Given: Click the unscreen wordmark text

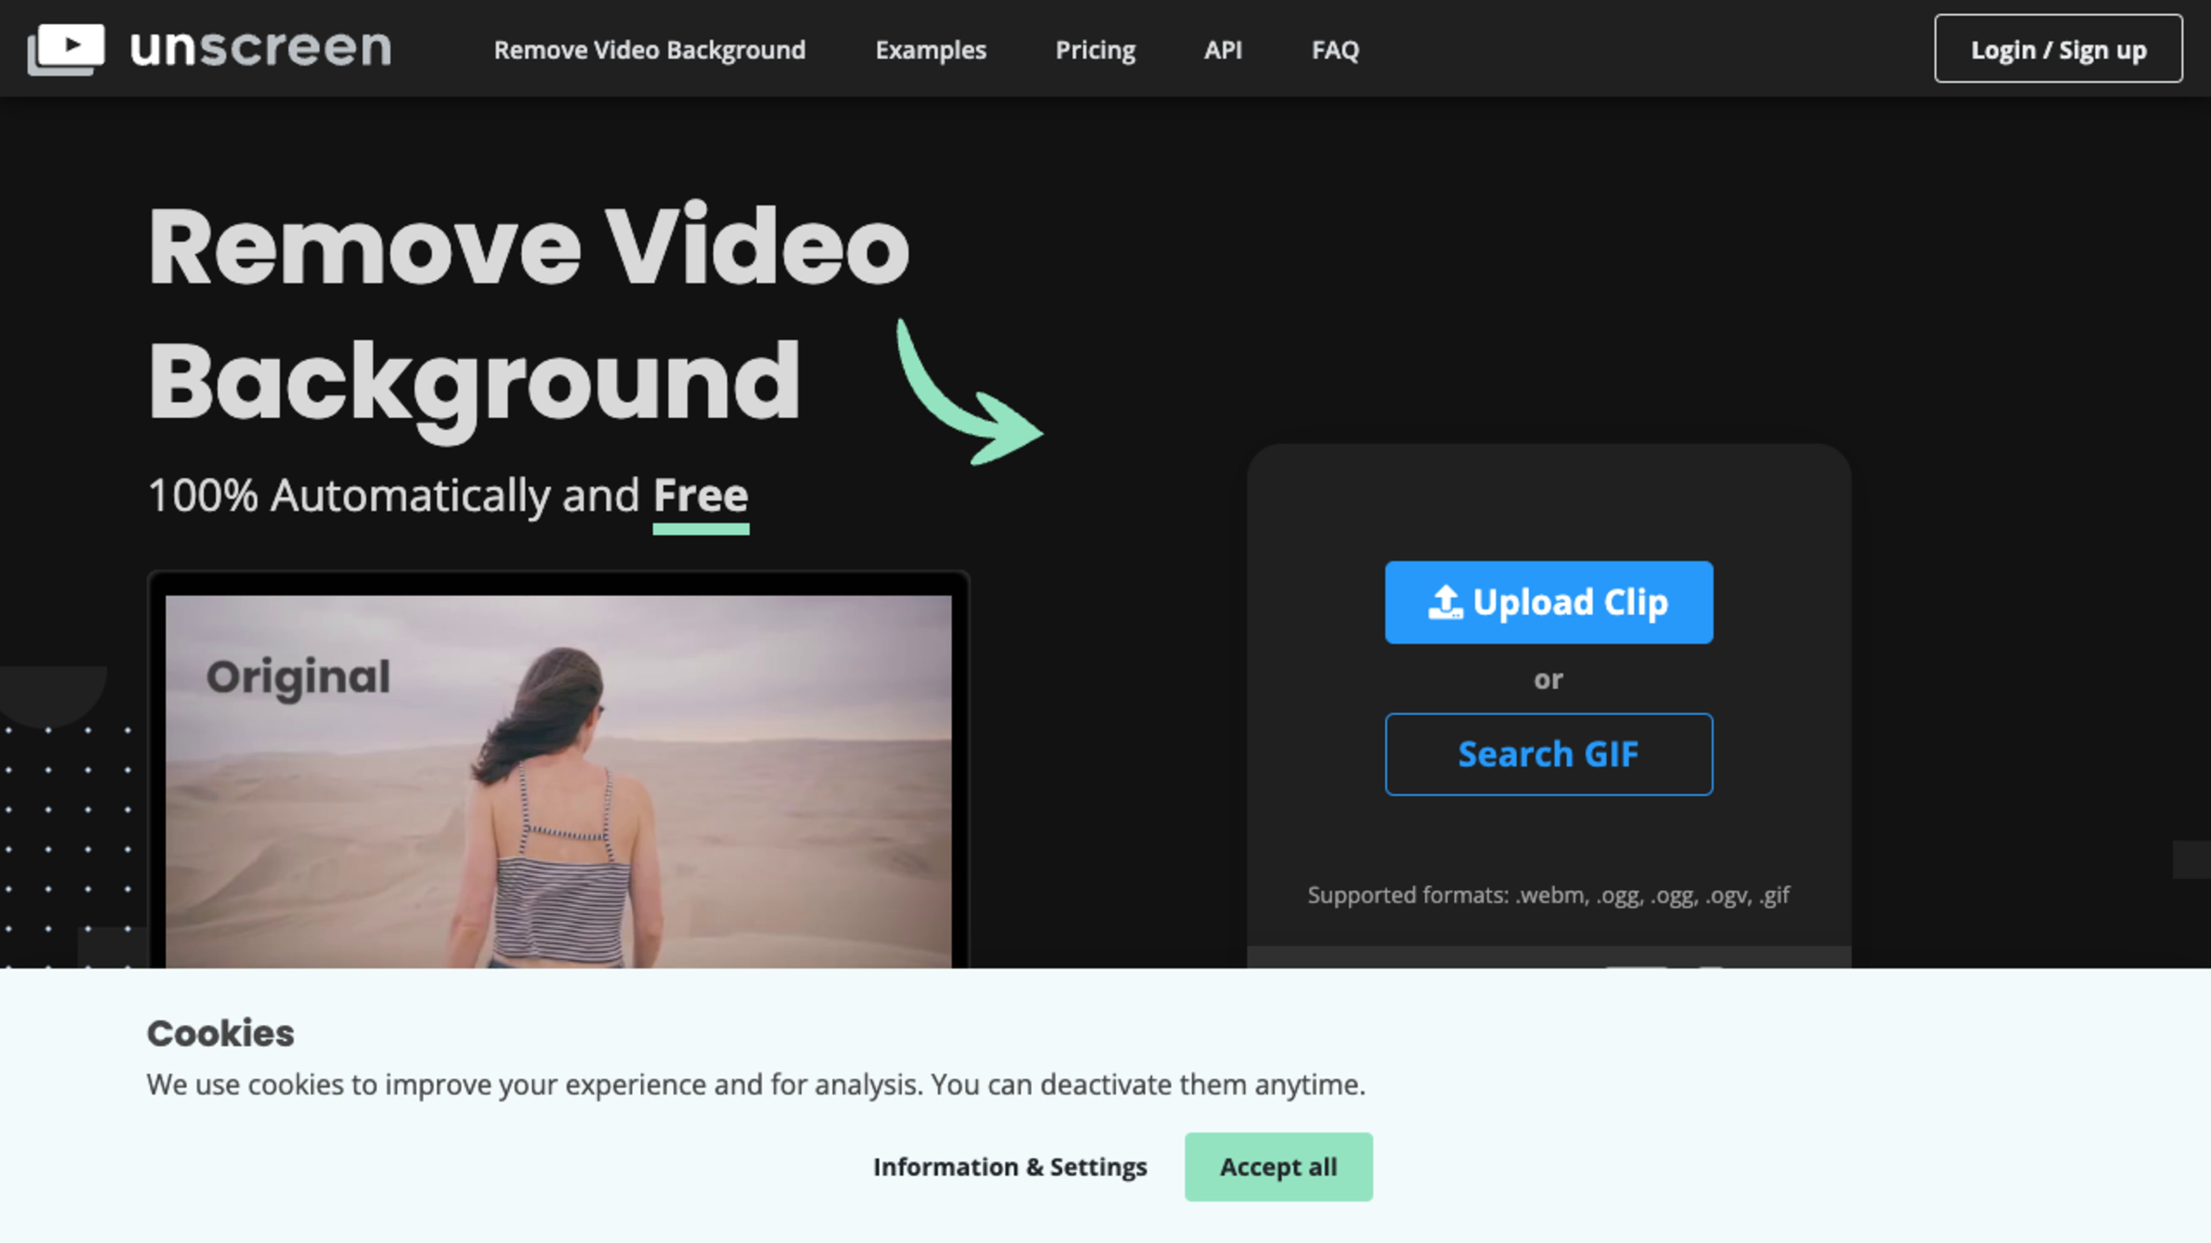Looking at the screenshot, I should tap(261, 48).
